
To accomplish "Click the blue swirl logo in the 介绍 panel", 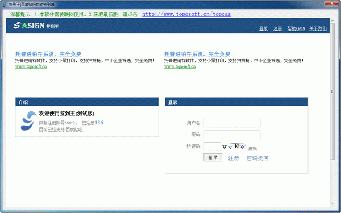I will [29, 121].
